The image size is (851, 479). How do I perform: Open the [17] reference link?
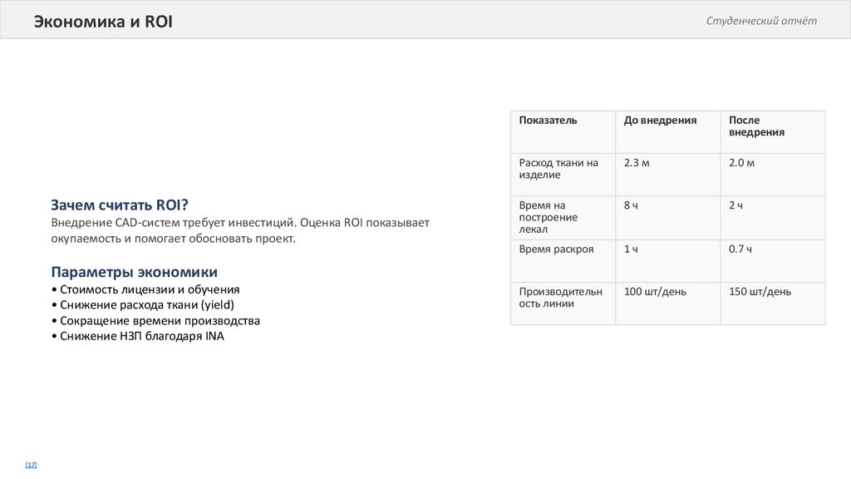point(31,464)
